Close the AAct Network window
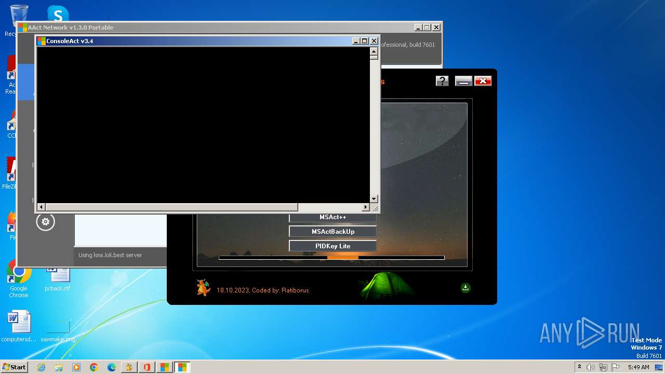Image resolution: width=665 pixels, height=374 pixels. (x=436, y=28)
